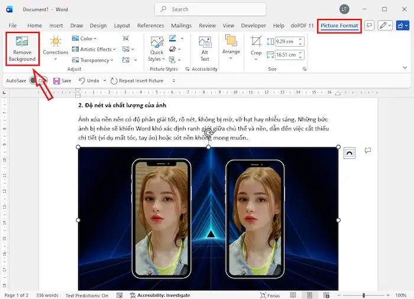Image resolution: width=414 pixels, height=299 pixels.
Task: Click the Picture Effects icon
Action: tap(172, 50)
